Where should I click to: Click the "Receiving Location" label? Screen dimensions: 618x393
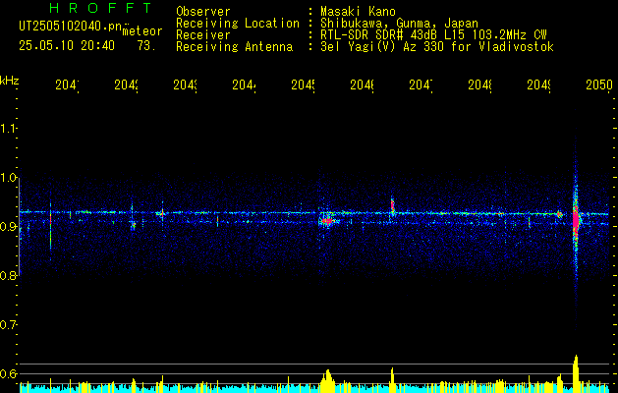click(238, 24)
